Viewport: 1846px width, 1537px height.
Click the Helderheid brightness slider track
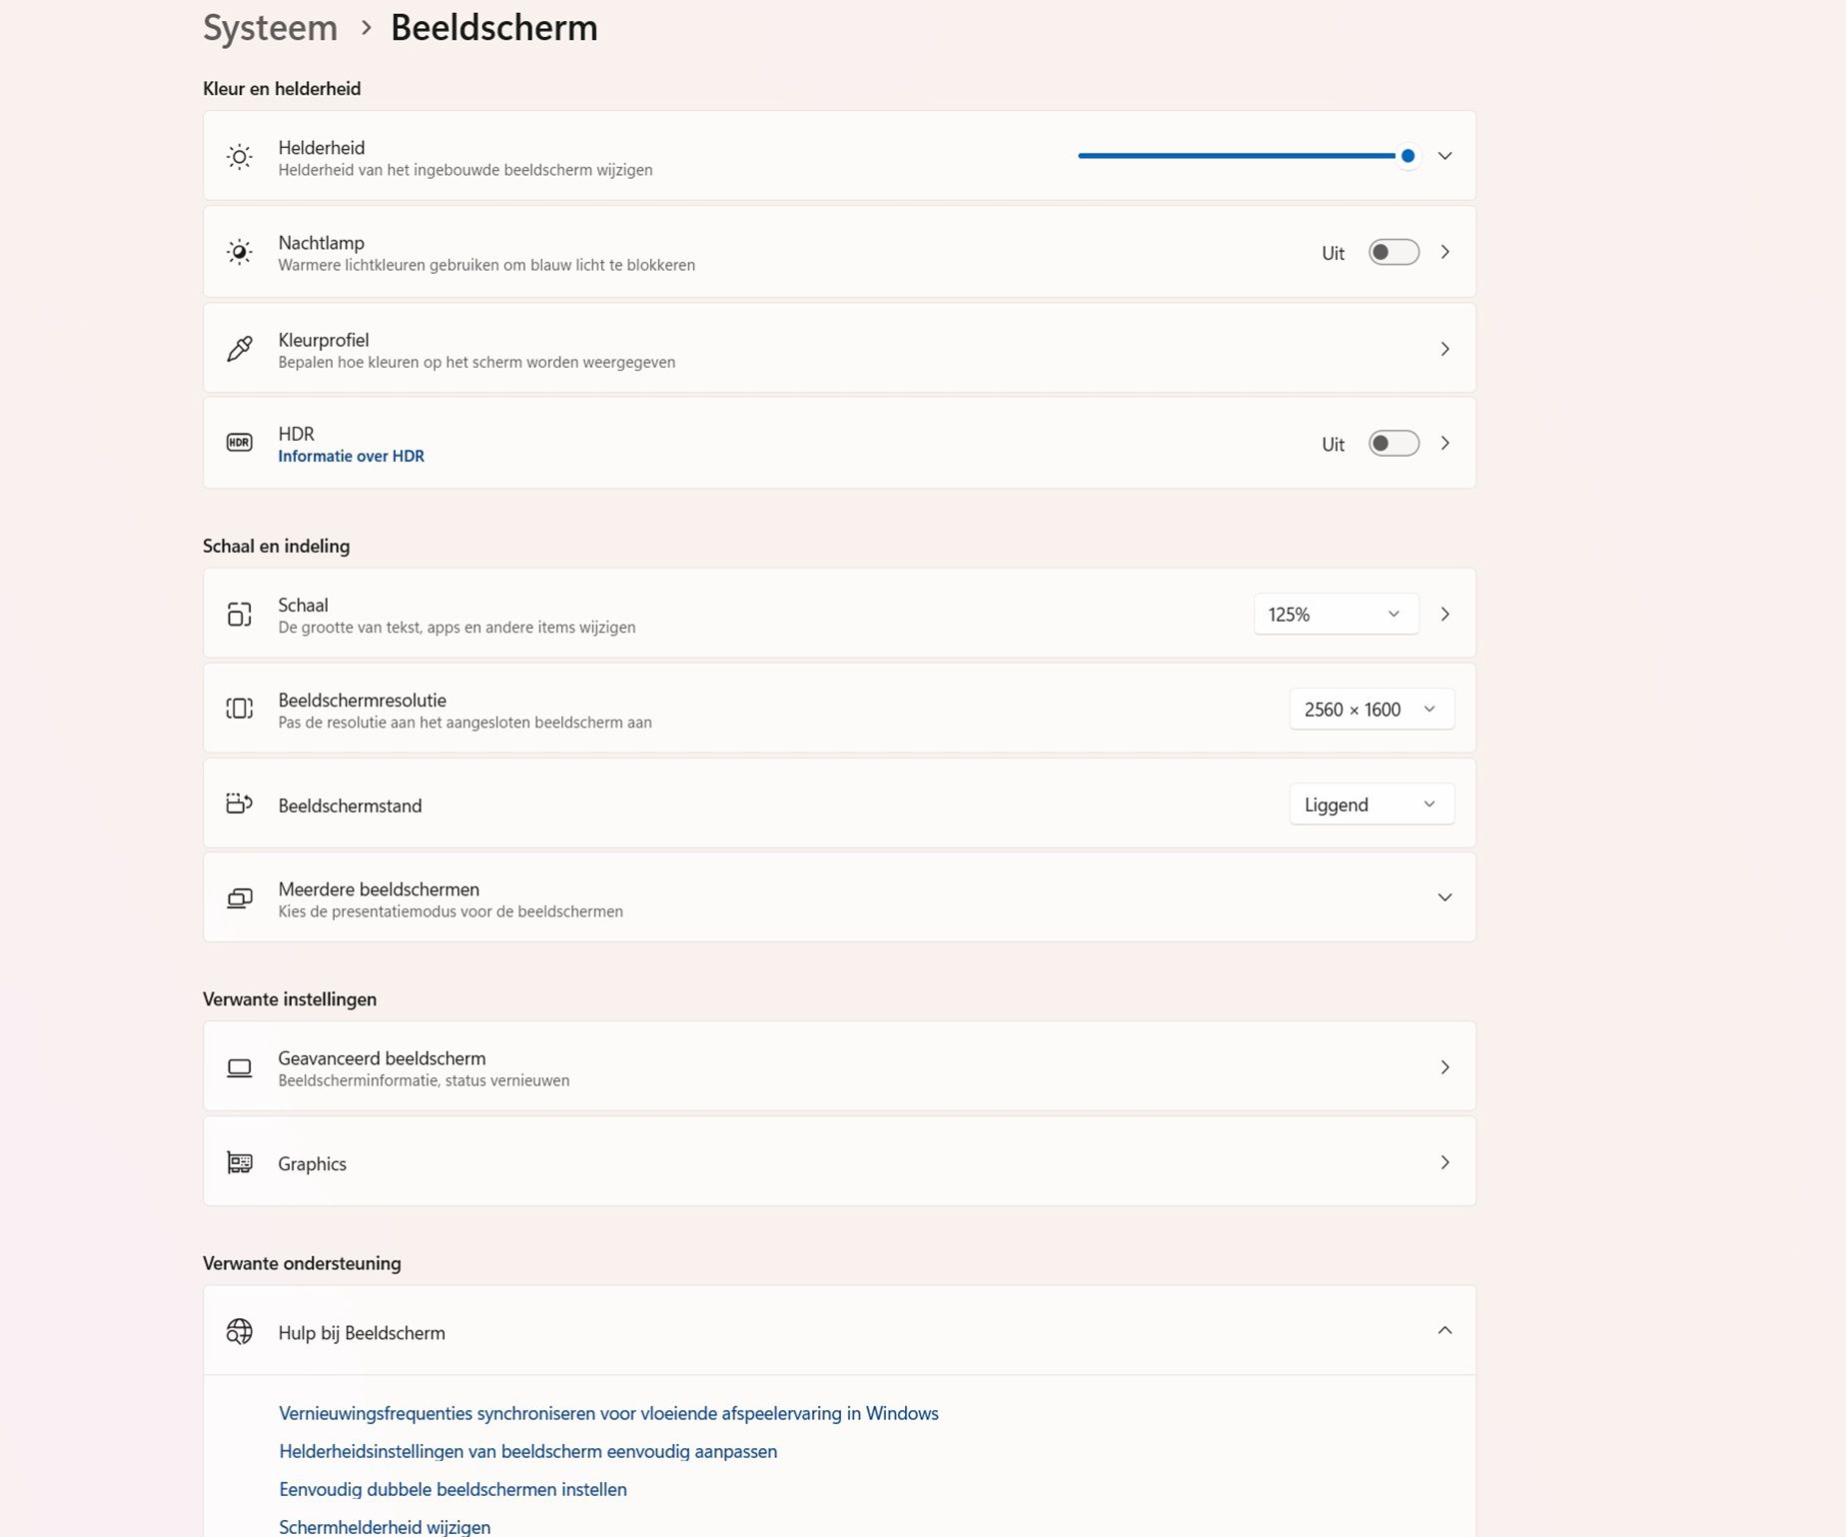1239,156
